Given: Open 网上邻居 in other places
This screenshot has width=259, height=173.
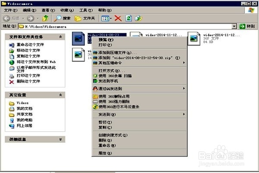Looking at the screenshot, I should point(25,126).
